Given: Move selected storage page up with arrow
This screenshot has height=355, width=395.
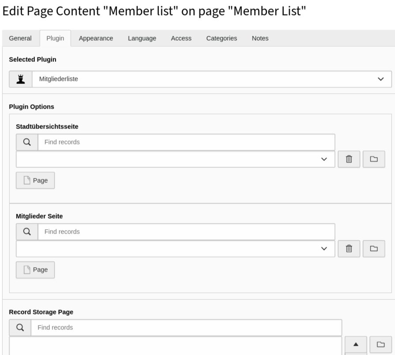Looking at the screenshot, I should point(356,344).
